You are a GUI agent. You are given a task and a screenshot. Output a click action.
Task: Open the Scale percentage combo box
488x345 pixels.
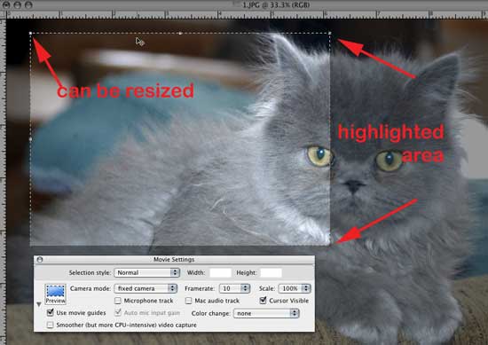click(x=295, y=288)
